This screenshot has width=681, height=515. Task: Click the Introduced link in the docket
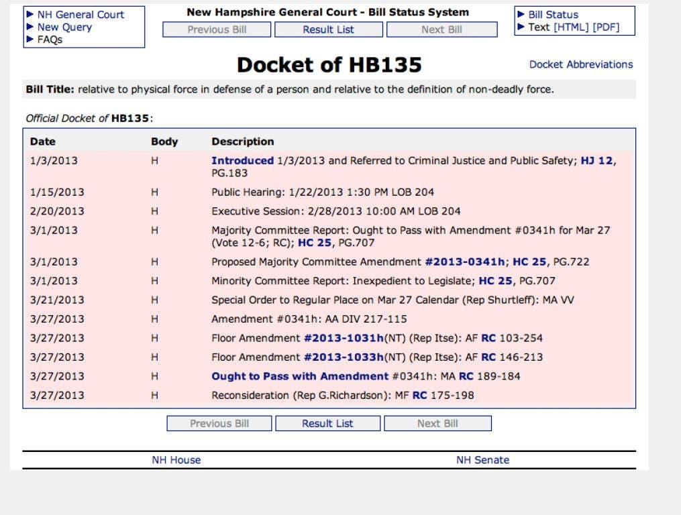(x=242, y=162)
